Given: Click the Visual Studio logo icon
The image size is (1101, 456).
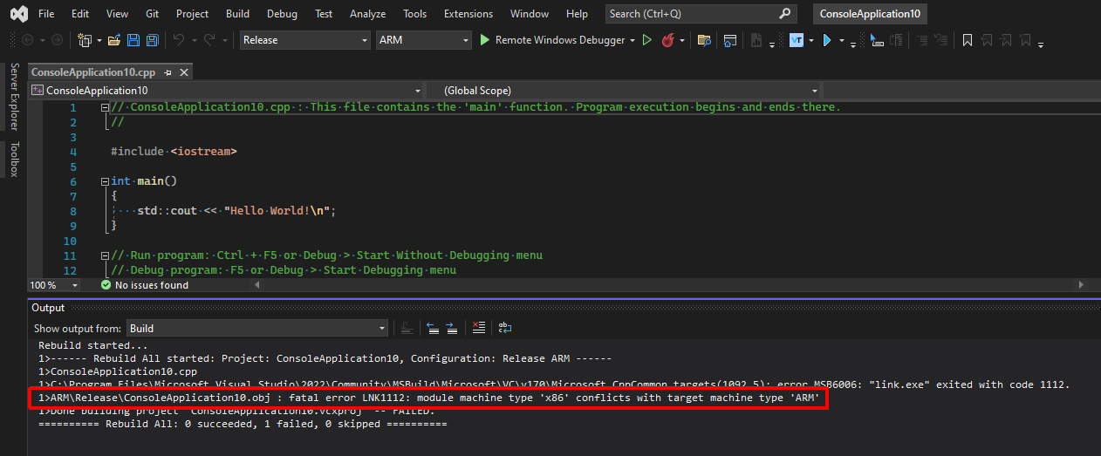Looking at the screenshot, I should point(18,14).
